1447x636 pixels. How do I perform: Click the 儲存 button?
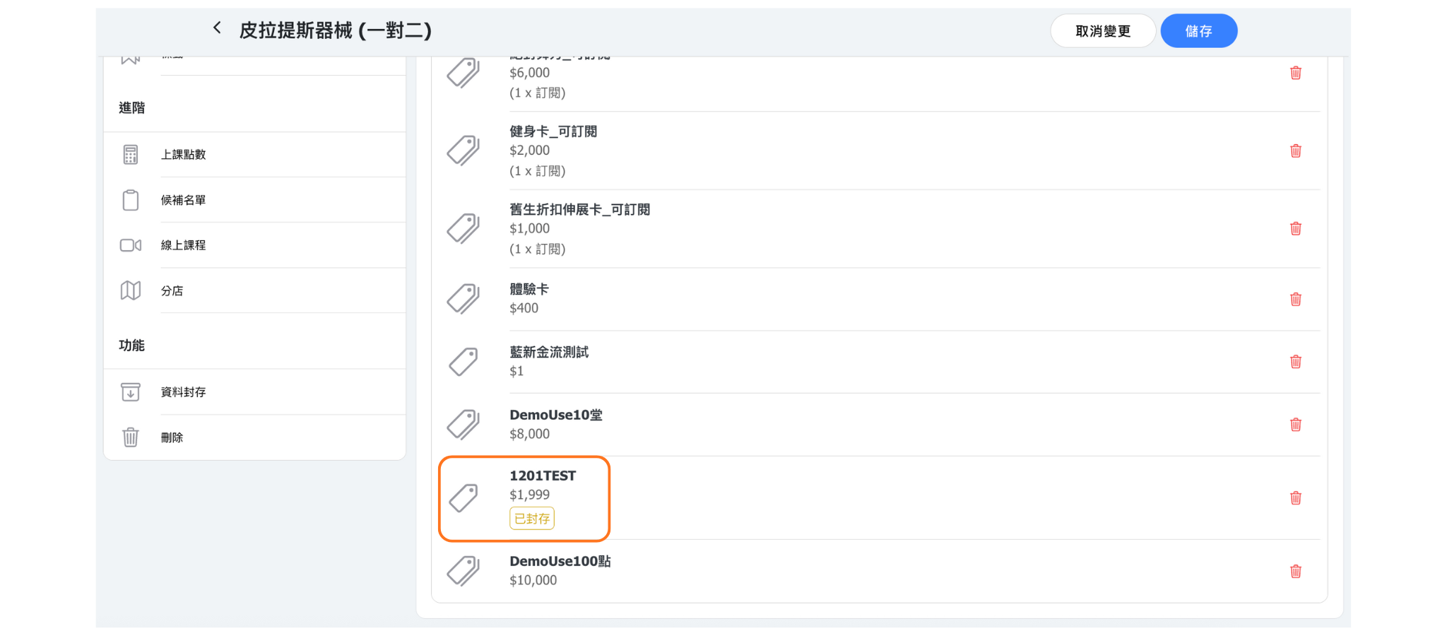pyautogui.click(x=1198, y=31)
